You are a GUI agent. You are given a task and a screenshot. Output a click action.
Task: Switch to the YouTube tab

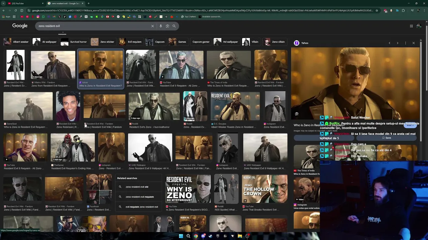[x=25, y=3]
